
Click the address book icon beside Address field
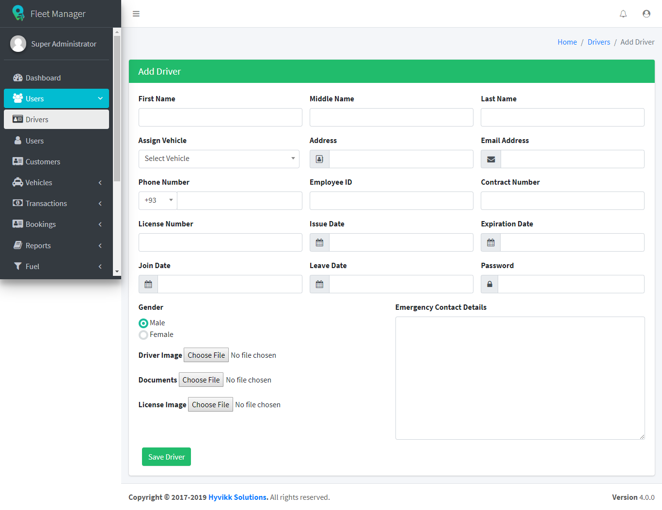coord(319,159)
